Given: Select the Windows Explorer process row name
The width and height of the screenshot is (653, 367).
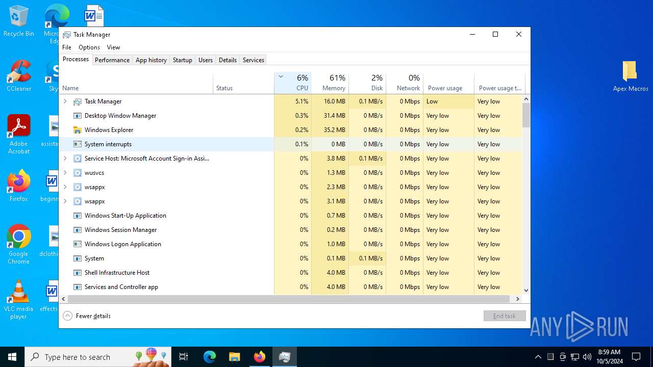Looking at the screenshot, I should tap(109, 130).
